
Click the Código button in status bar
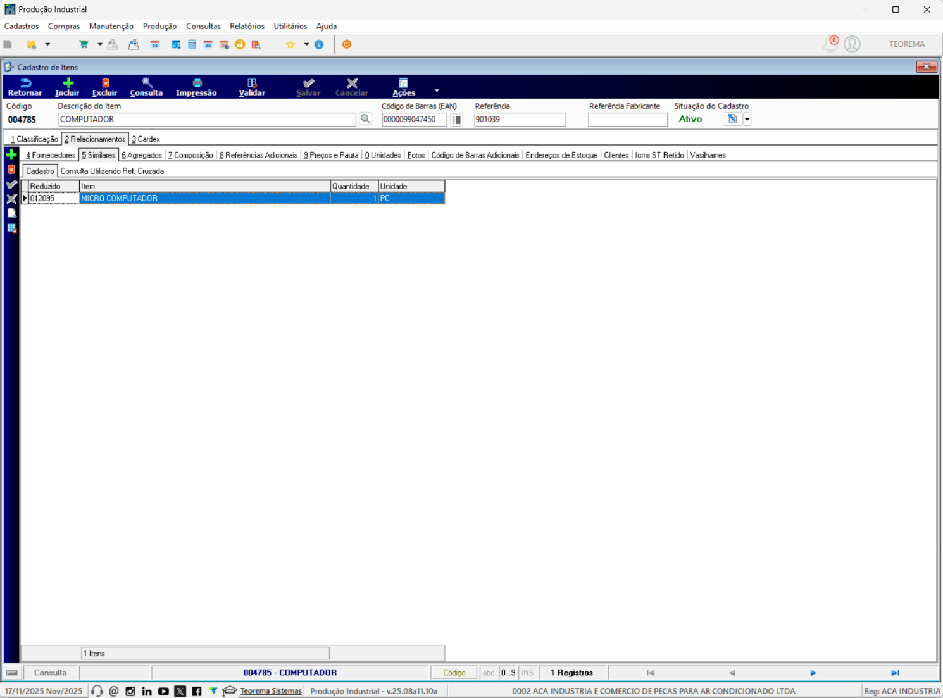(454, 673)
